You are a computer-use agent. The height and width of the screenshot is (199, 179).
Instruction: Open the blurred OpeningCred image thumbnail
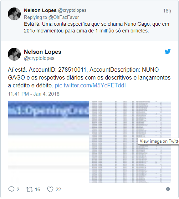pos(48,142)
